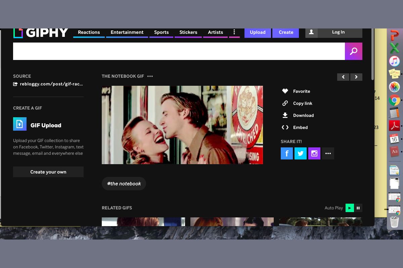Open the Reactions navigation section
403x268 pixels.
point(89,32)
